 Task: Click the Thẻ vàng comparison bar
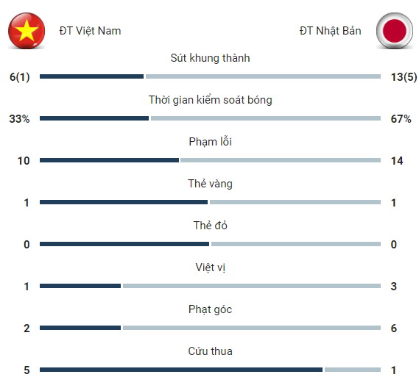(x=210, y=202)
